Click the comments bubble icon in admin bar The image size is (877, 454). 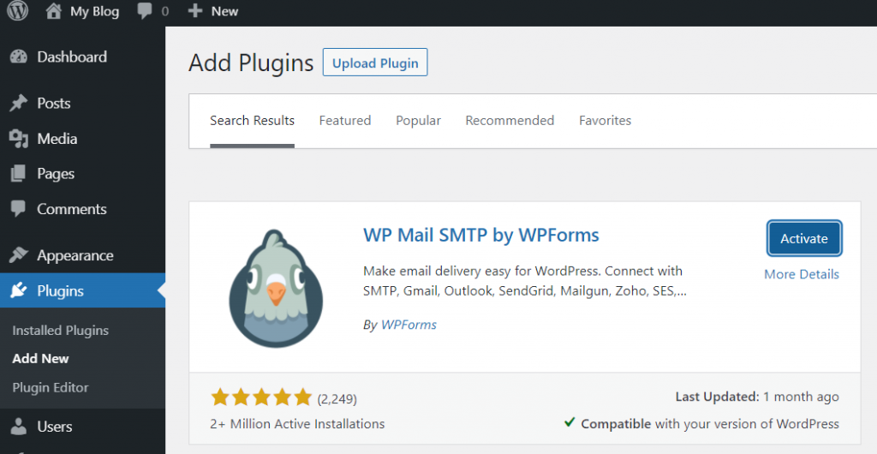coord(145,11)
